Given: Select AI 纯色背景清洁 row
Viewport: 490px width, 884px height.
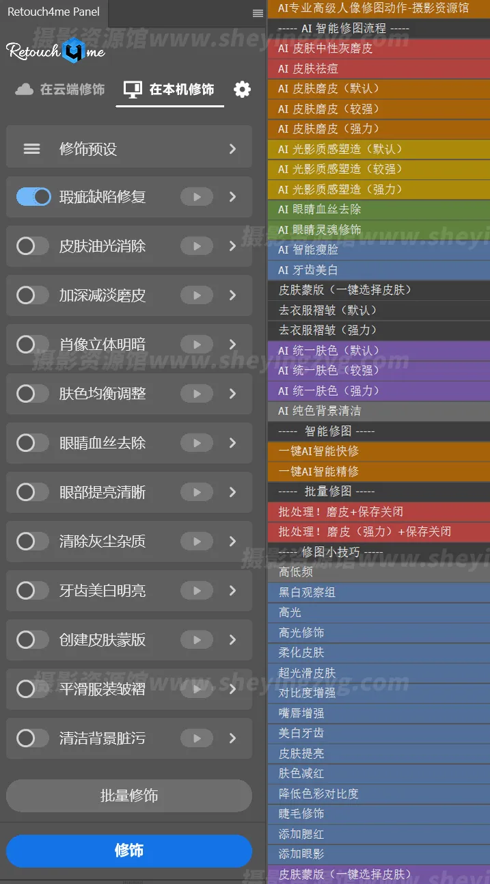Looking at the screenshot, I should point(379,411).
